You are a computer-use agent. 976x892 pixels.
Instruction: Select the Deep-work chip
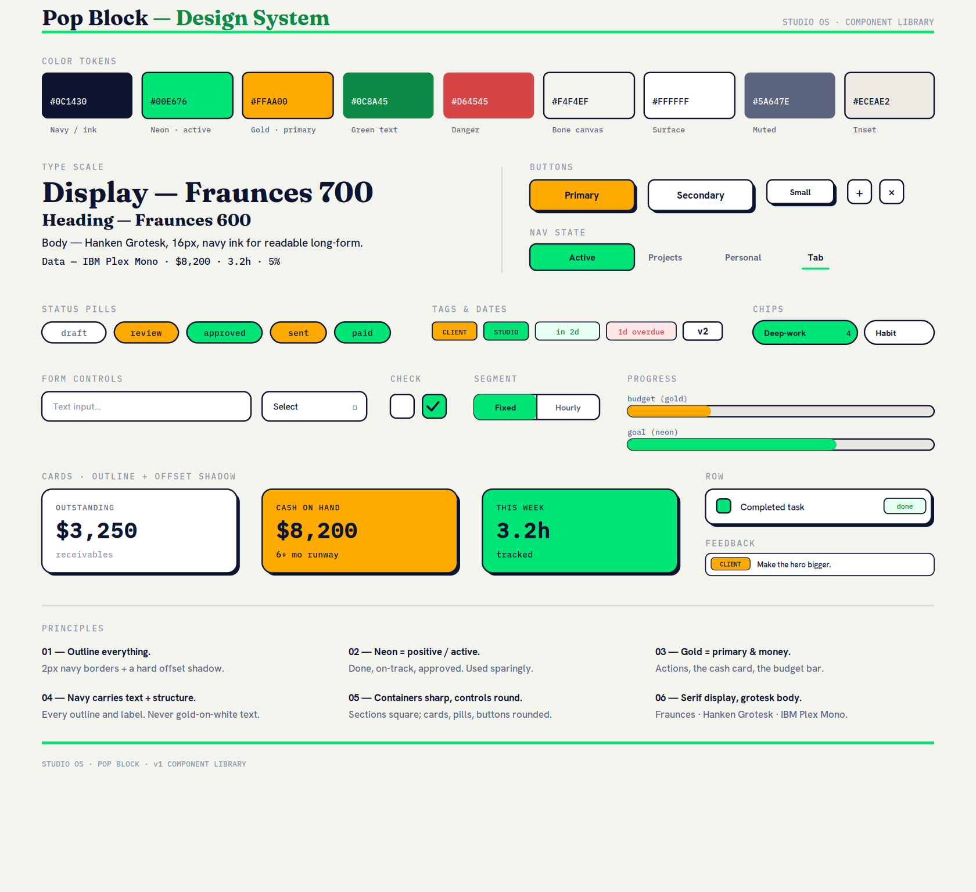tap(805, 333)
